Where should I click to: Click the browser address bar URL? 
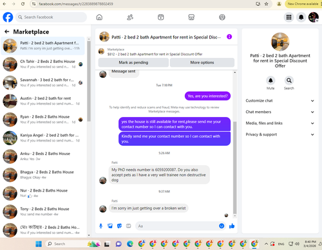pos(76,4)
